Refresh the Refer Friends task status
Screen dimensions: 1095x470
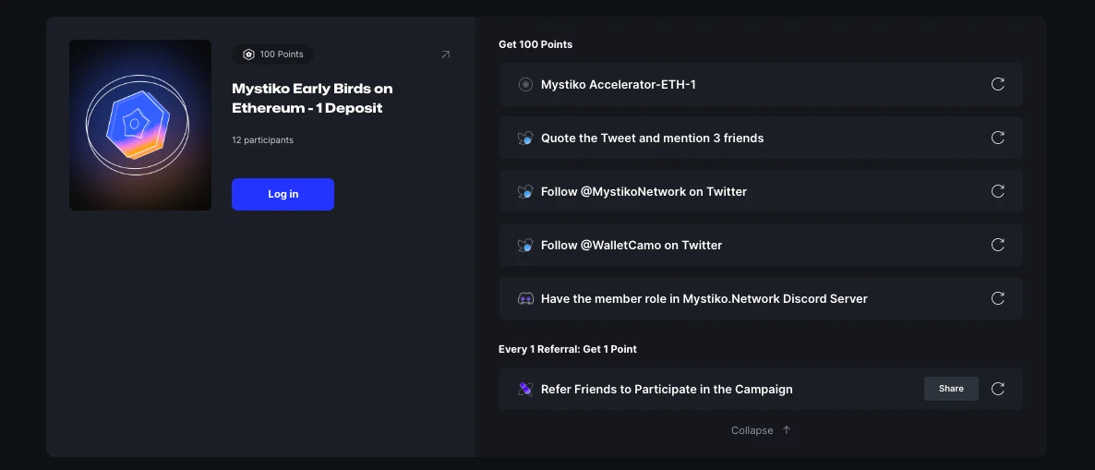997,389
